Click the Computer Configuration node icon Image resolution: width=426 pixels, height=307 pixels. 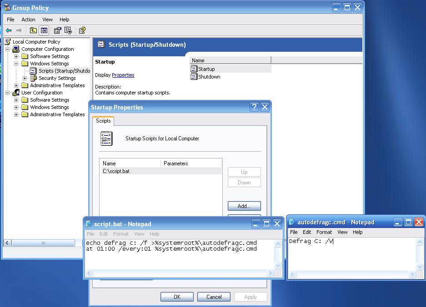(x=16, y=49)
